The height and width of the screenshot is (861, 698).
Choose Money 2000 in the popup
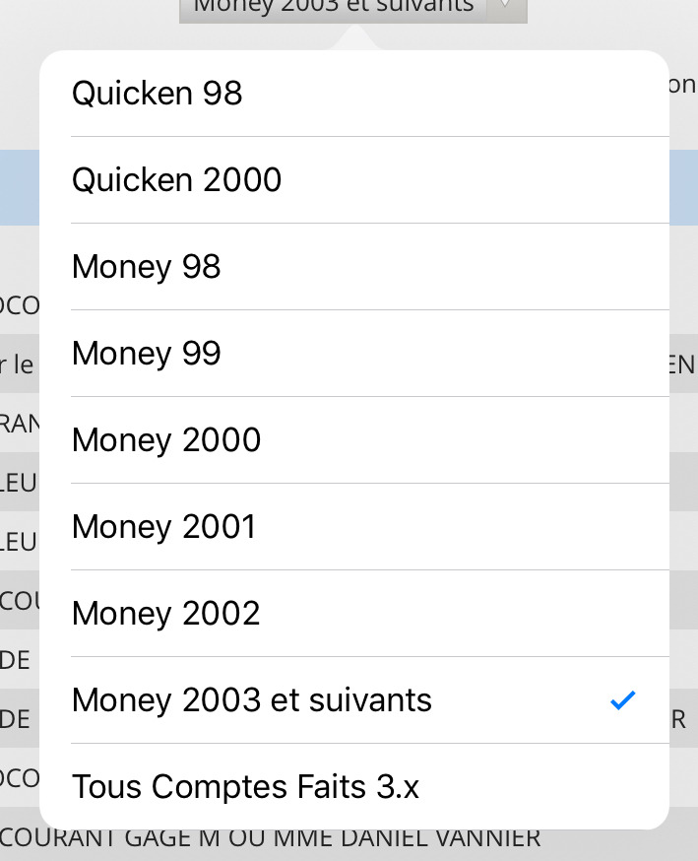166,440
